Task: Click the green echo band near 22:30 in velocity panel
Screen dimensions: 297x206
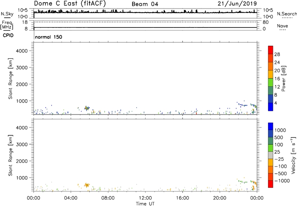Action: [242, 181]
